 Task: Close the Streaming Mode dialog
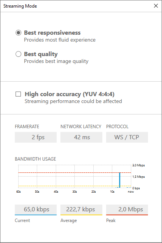[x=156, y=6]
